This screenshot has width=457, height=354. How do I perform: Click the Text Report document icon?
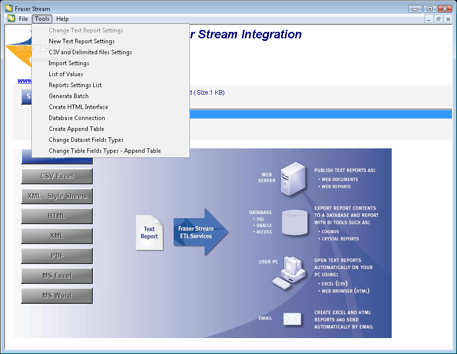click(x=149, y=233)
